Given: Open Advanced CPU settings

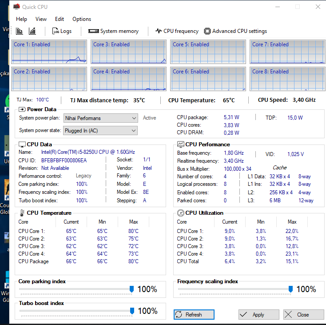Looking at the screenshot, I should pos(235,31).
